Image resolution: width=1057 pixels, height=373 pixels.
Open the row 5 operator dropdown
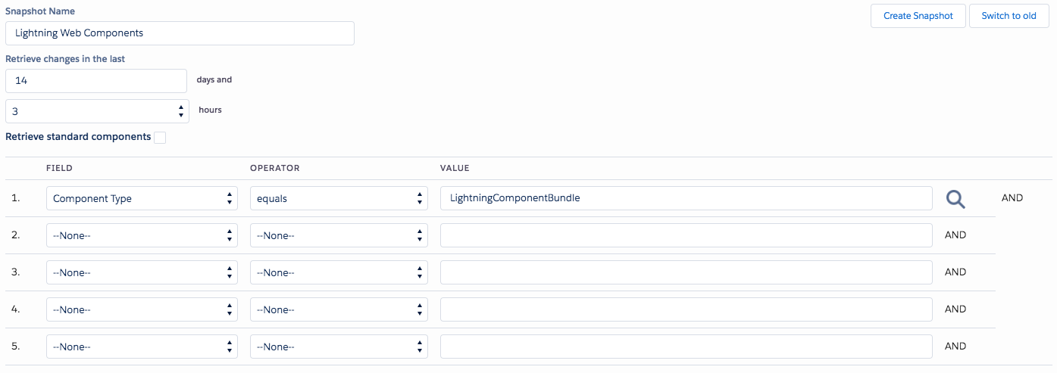(x=339, y=347)
